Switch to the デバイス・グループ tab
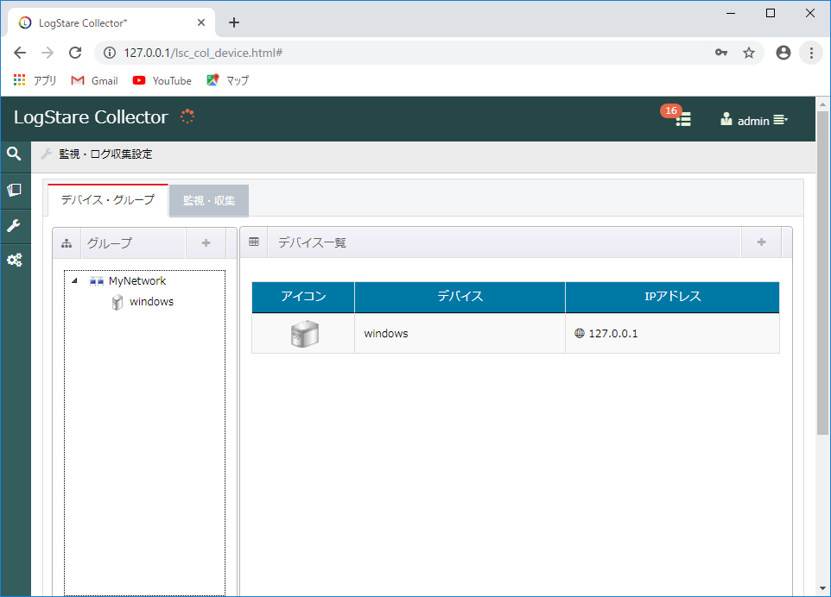 pyautogui.click(x=108, y=200)
